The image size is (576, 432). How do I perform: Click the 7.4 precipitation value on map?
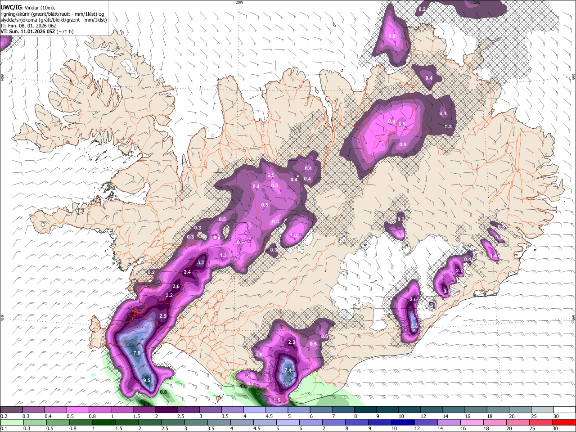[x=288, y=370]
